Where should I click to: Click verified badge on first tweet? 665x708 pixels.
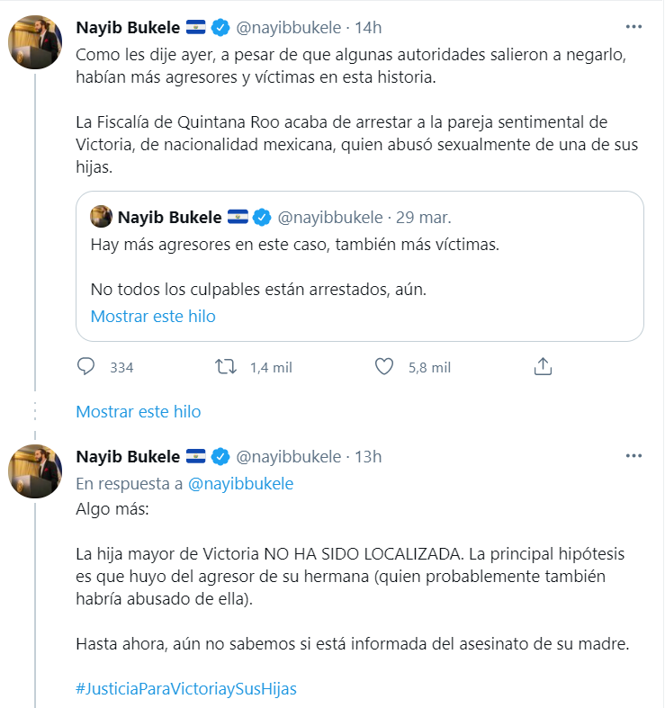220,27
